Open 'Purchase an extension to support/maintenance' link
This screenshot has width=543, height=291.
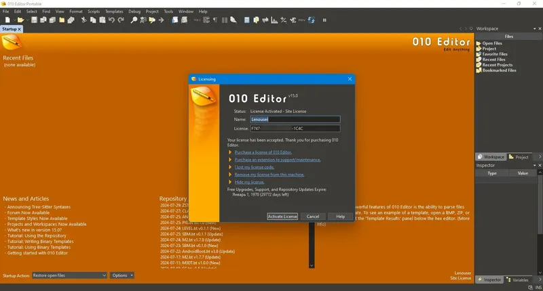point(278,160)
